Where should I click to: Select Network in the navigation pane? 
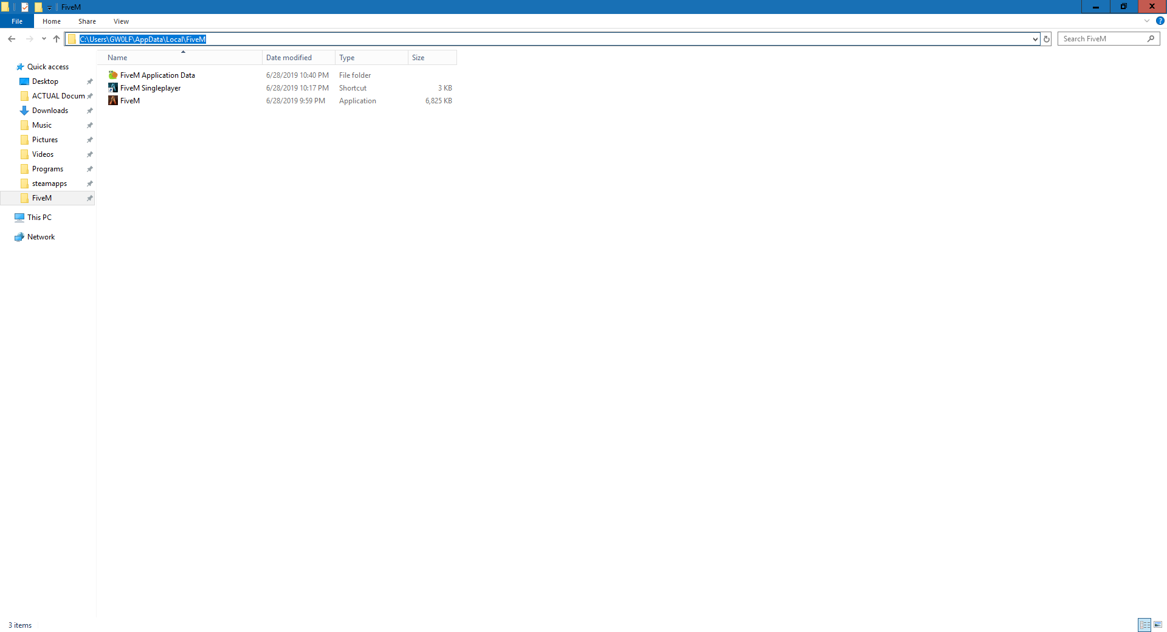[x=41, y=237]
